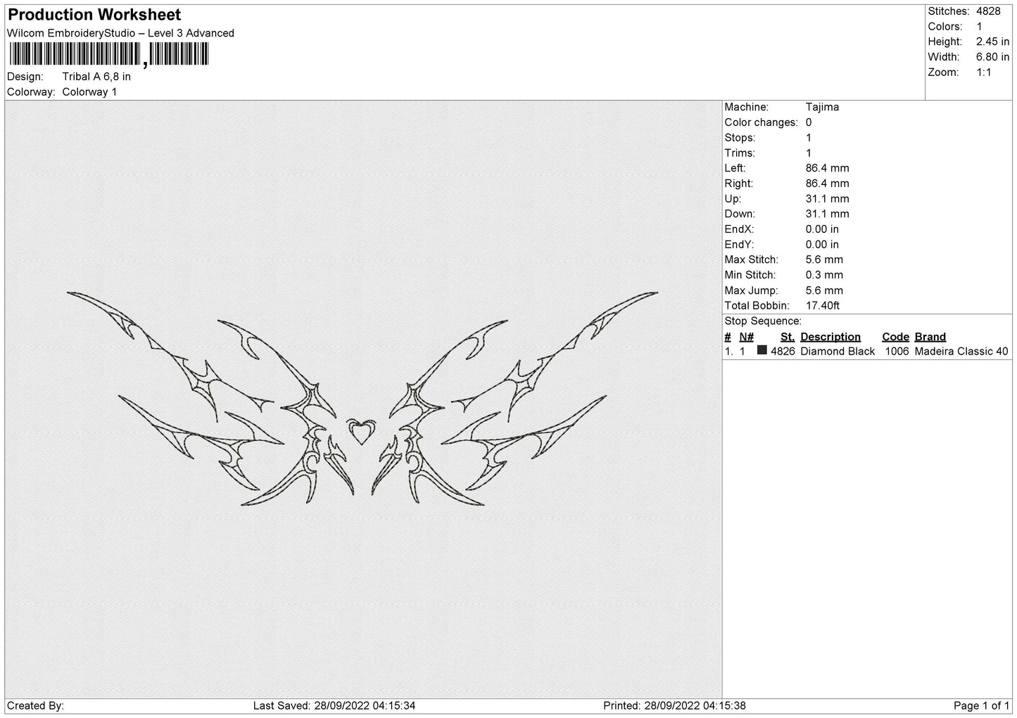Click the Production Worksheet heading
The height and width of the screenshot is (718, 1017).
(94, 15)
